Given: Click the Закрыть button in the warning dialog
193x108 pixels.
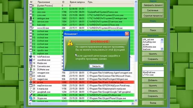Looking at the screenshot, I should (x=96, y=66).
